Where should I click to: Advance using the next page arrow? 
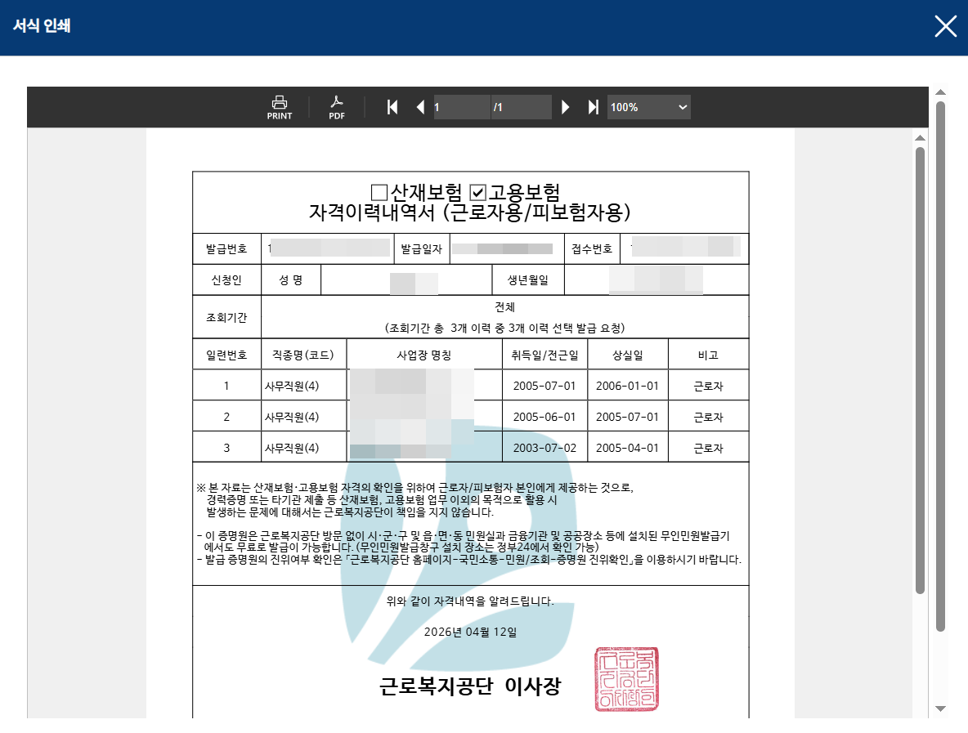tap(566, 107)
